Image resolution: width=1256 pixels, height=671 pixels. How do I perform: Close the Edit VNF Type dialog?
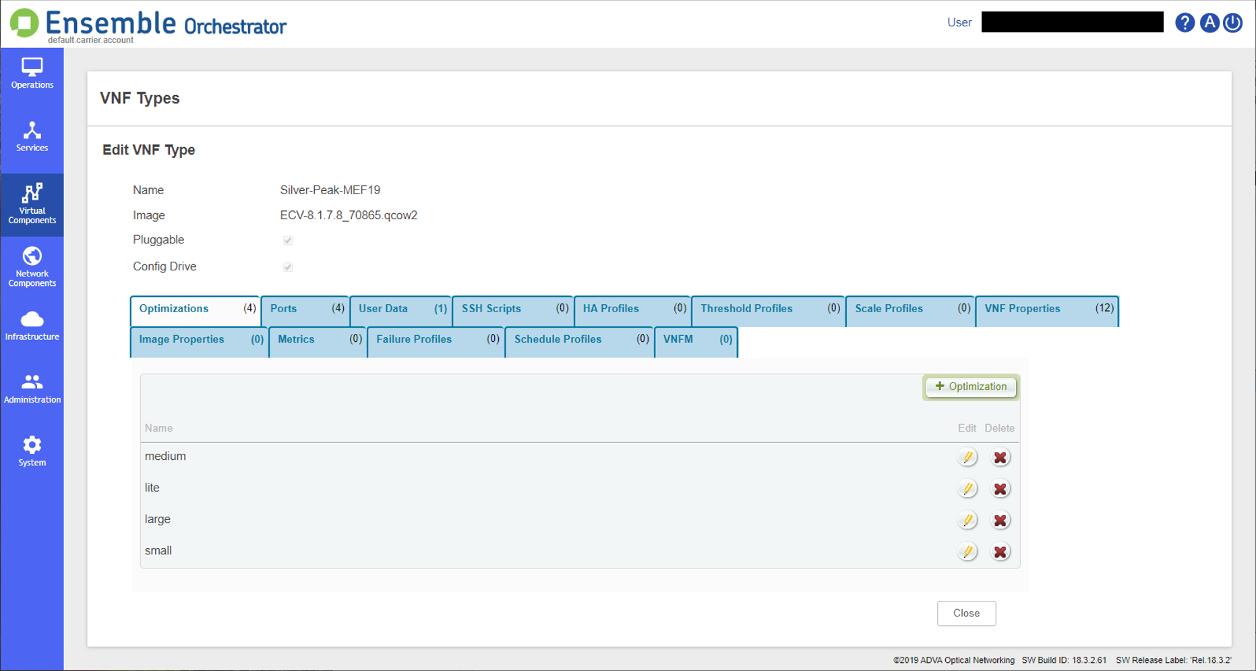(966, 613)
